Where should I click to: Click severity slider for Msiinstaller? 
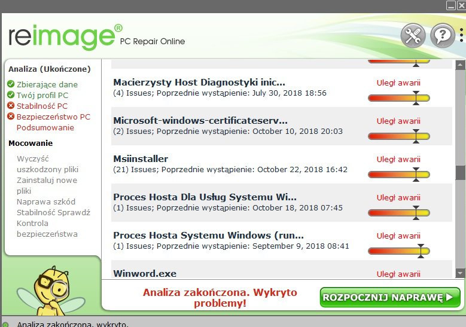(x=399, y=175)
